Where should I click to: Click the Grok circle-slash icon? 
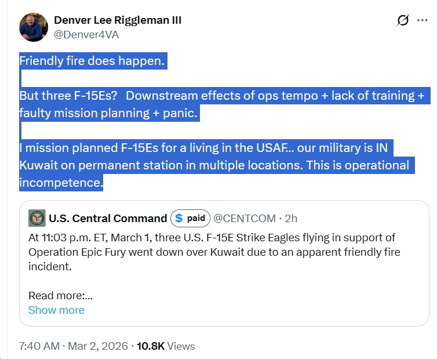[x=402, y=21]
